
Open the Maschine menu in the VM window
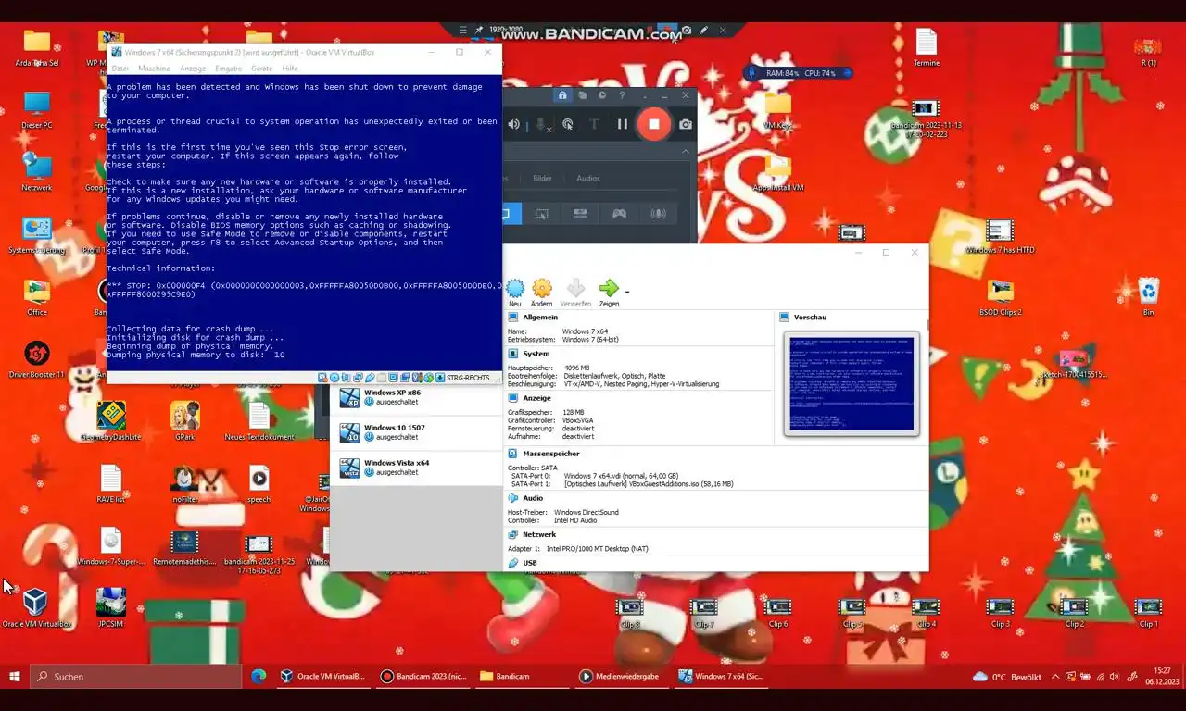tap(155, 69)
